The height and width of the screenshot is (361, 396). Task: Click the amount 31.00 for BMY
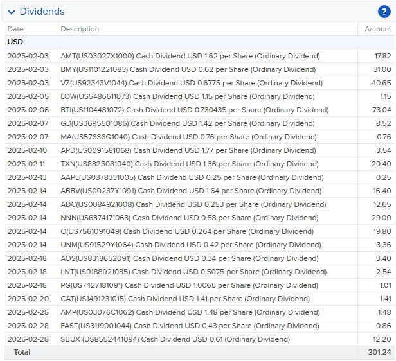point(382,69)
